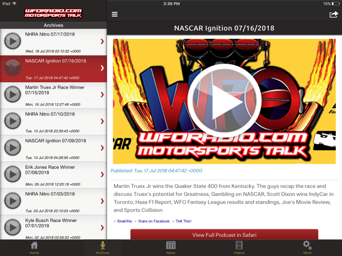Expand NASCAR Ignition 07/16/2018 chevron
Viewport: 342px width, 256px height.
[x=102, y=68]
